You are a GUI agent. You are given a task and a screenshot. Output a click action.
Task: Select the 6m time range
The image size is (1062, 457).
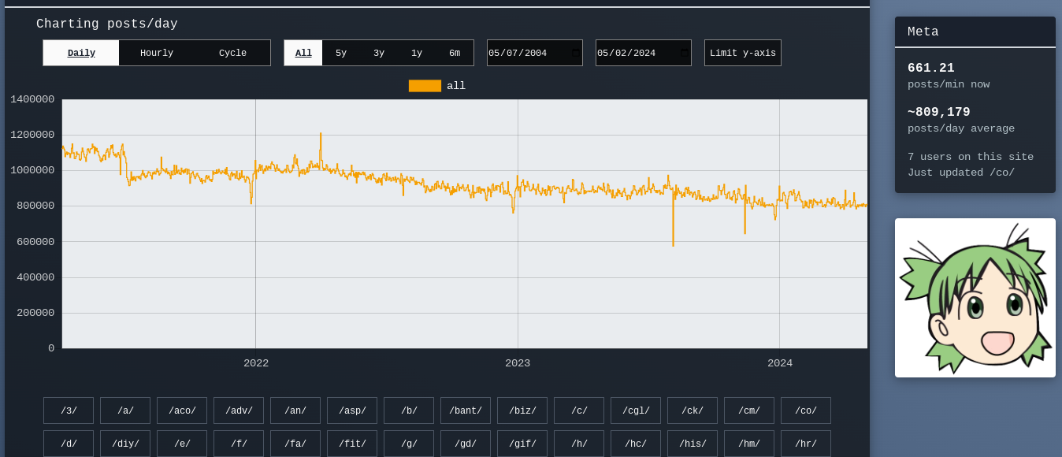(x=455, y=53)
